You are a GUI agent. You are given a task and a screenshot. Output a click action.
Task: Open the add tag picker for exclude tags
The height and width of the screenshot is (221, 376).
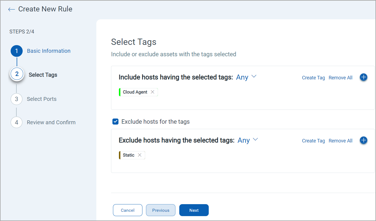click(363, 140)
